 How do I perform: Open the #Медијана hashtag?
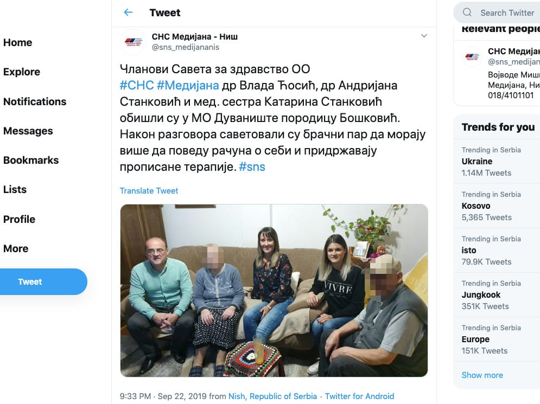188,85
